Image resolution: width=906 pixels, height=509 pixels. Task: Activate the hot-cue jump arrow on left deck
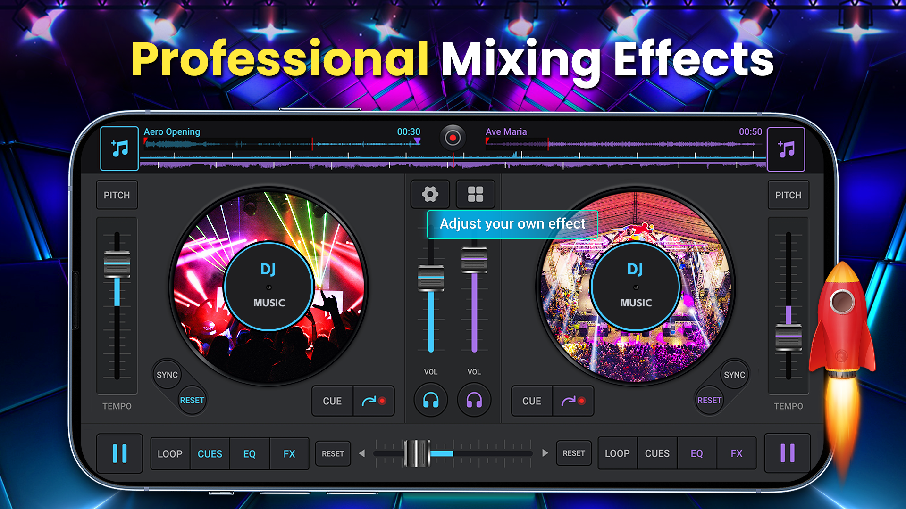click(x=374, y=401)
